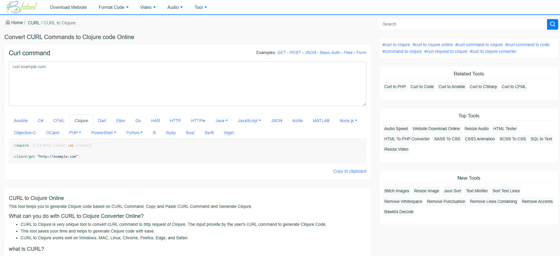Viewport: 560px width, 256px height.
Task: Click in the Curl command text area
Action: click(187, 84)
